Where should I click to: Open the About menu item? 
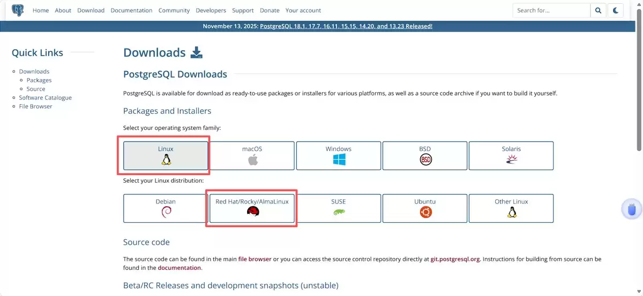pos(63,10)
